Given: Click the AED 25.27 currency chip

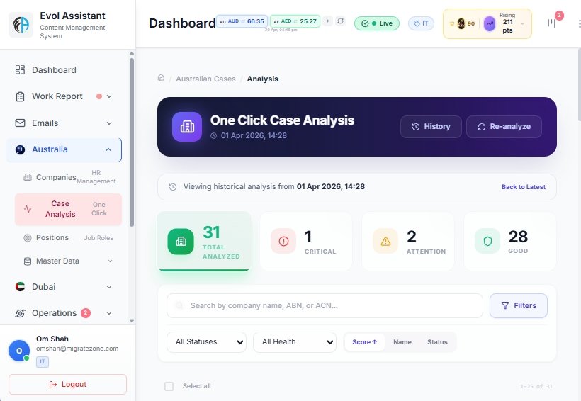Looking at the screenshot, I should 295,21.
